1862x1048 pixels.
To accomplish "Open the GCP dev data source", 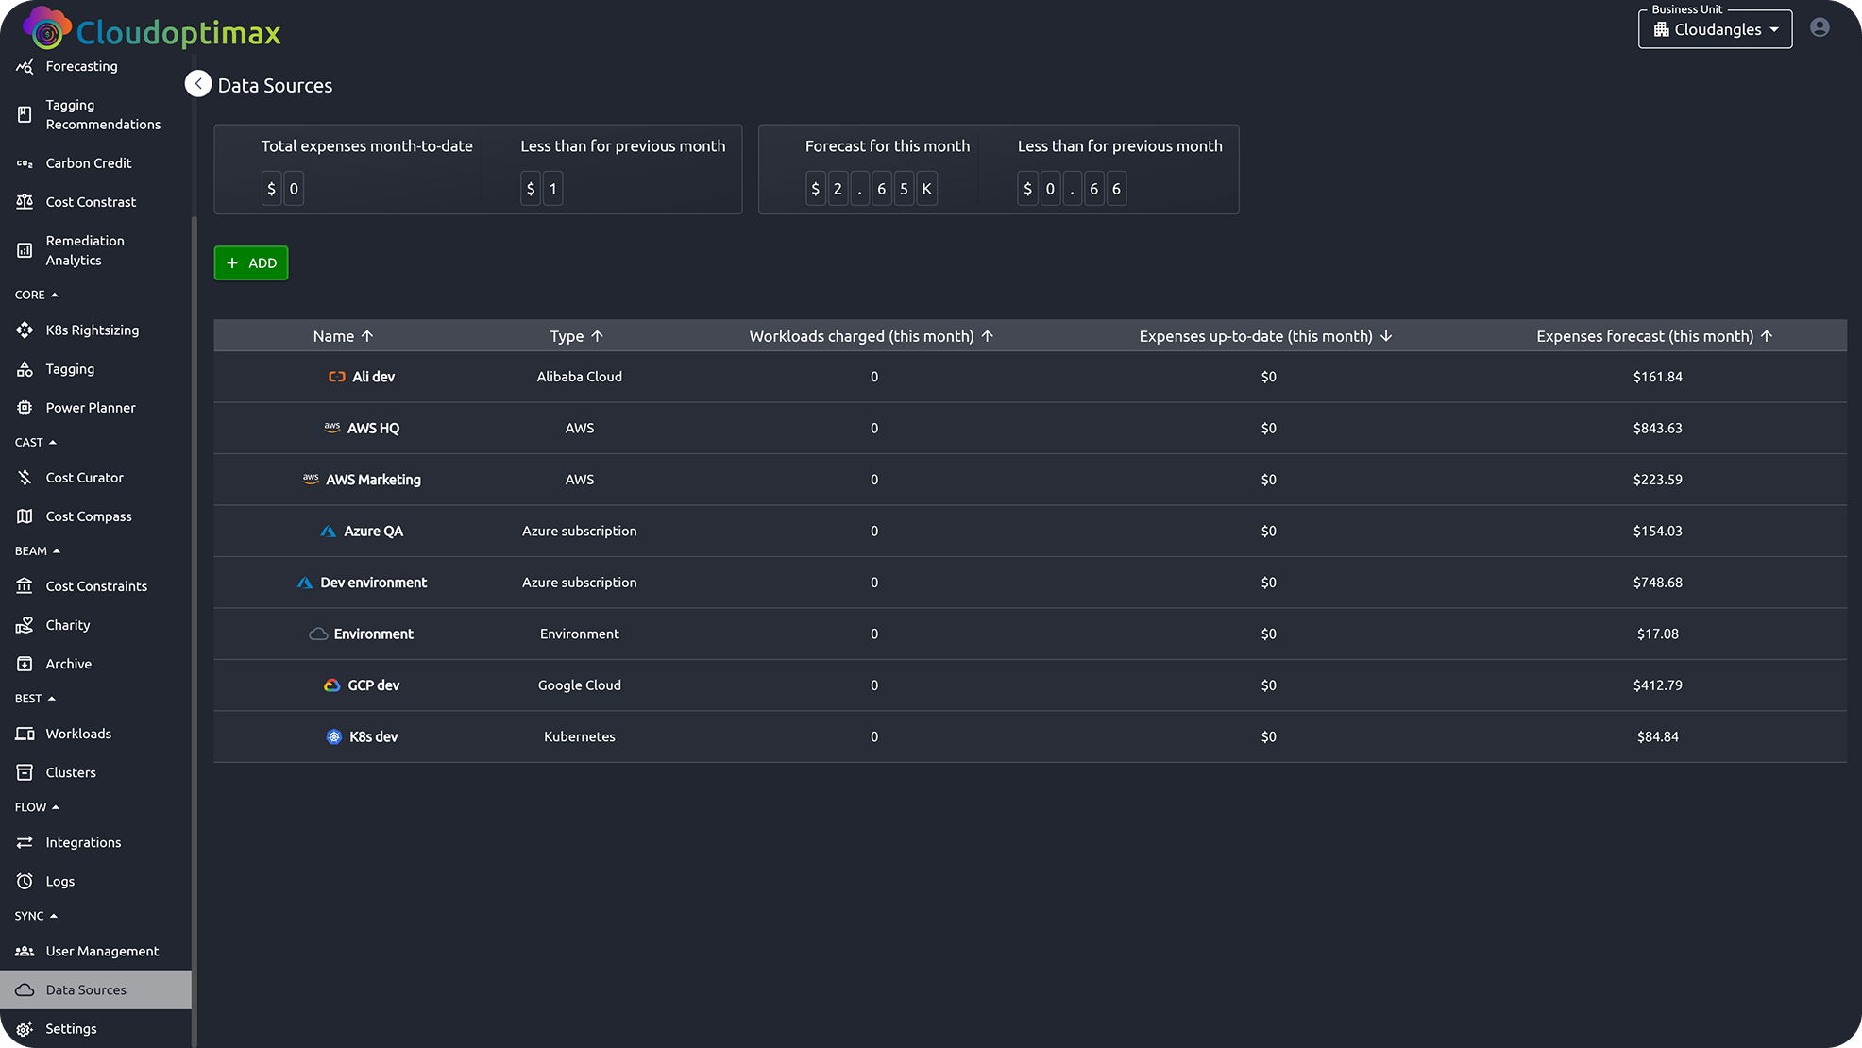I will pos(374,685).
